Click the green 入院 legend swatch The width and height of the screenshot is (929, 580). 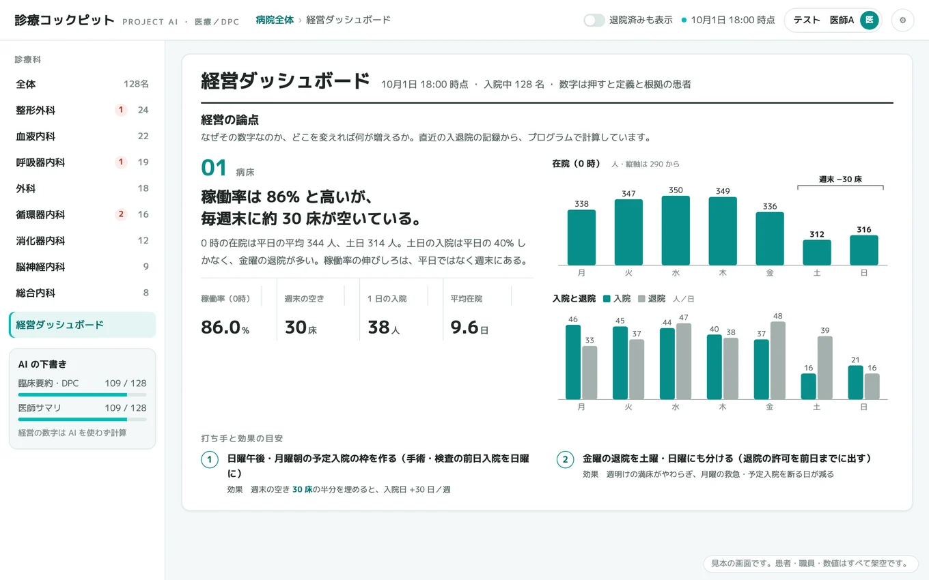tap(607, 299)
